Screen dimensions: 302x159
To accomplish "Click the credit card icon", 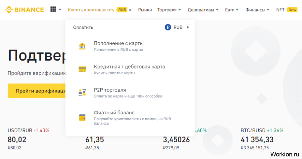I will [x=82, y=69].
